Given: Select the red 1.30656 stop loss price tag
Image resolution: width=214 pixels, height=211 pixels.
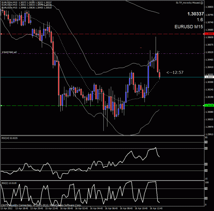Looking at the screenshot, I should pos(209,34).
